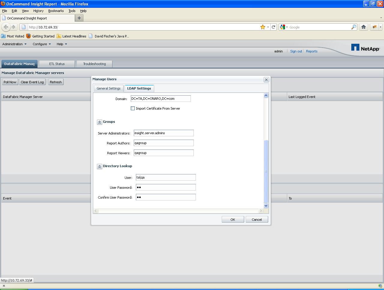384x290 pixels.
Task: Click the reload page icon
Action: [x=273, y=27]
